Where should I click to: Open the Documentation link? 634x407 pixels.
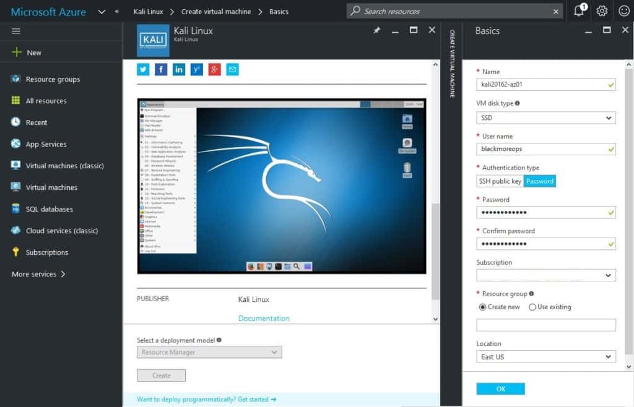point(264,318)
